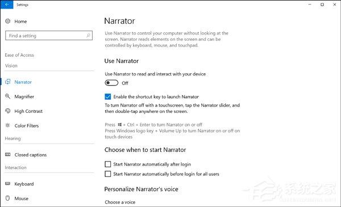The height and width of the screenshot is (207, 341).
Task: Select Narrator in the sidebar
Action: [23, 82]
